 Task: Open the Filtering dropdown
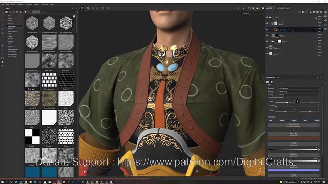299,91
